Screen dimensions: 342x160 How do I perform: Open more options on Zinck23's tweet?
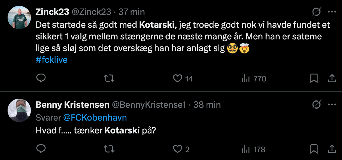point(332,12)
